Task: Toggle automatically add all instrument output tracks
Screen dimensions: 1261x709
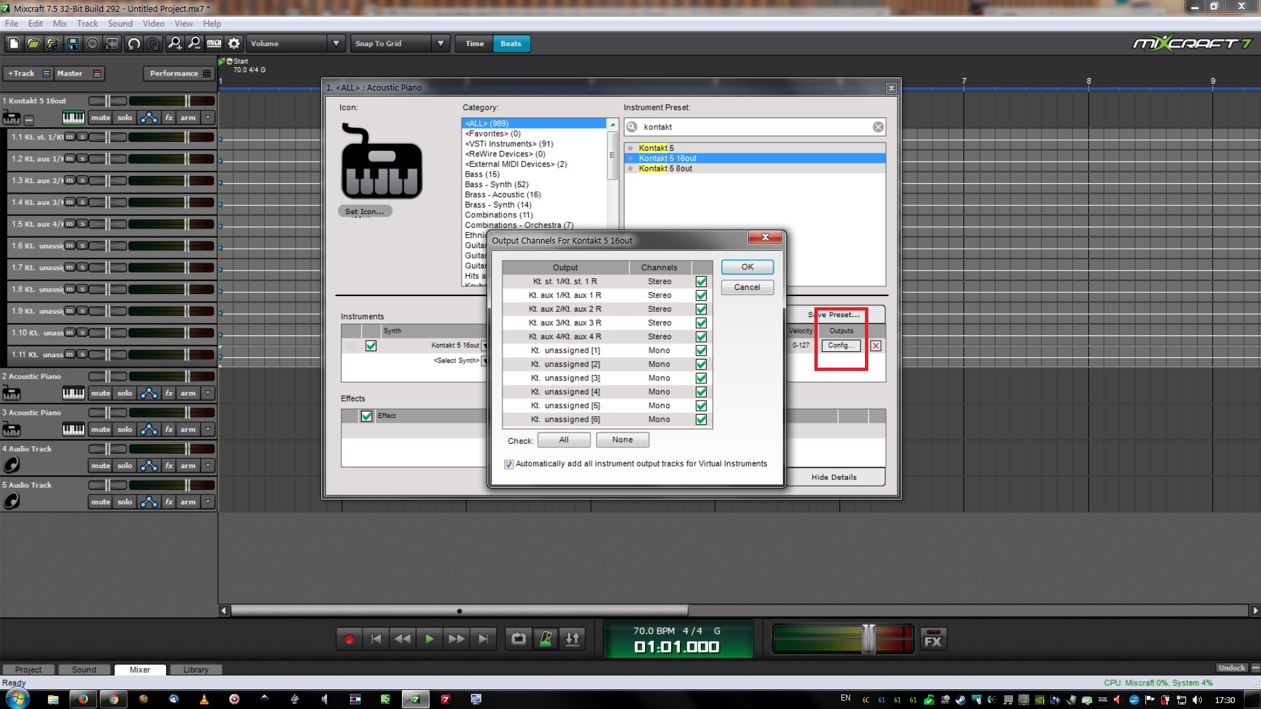Action: pyautogui.click(x=508, y=464)
